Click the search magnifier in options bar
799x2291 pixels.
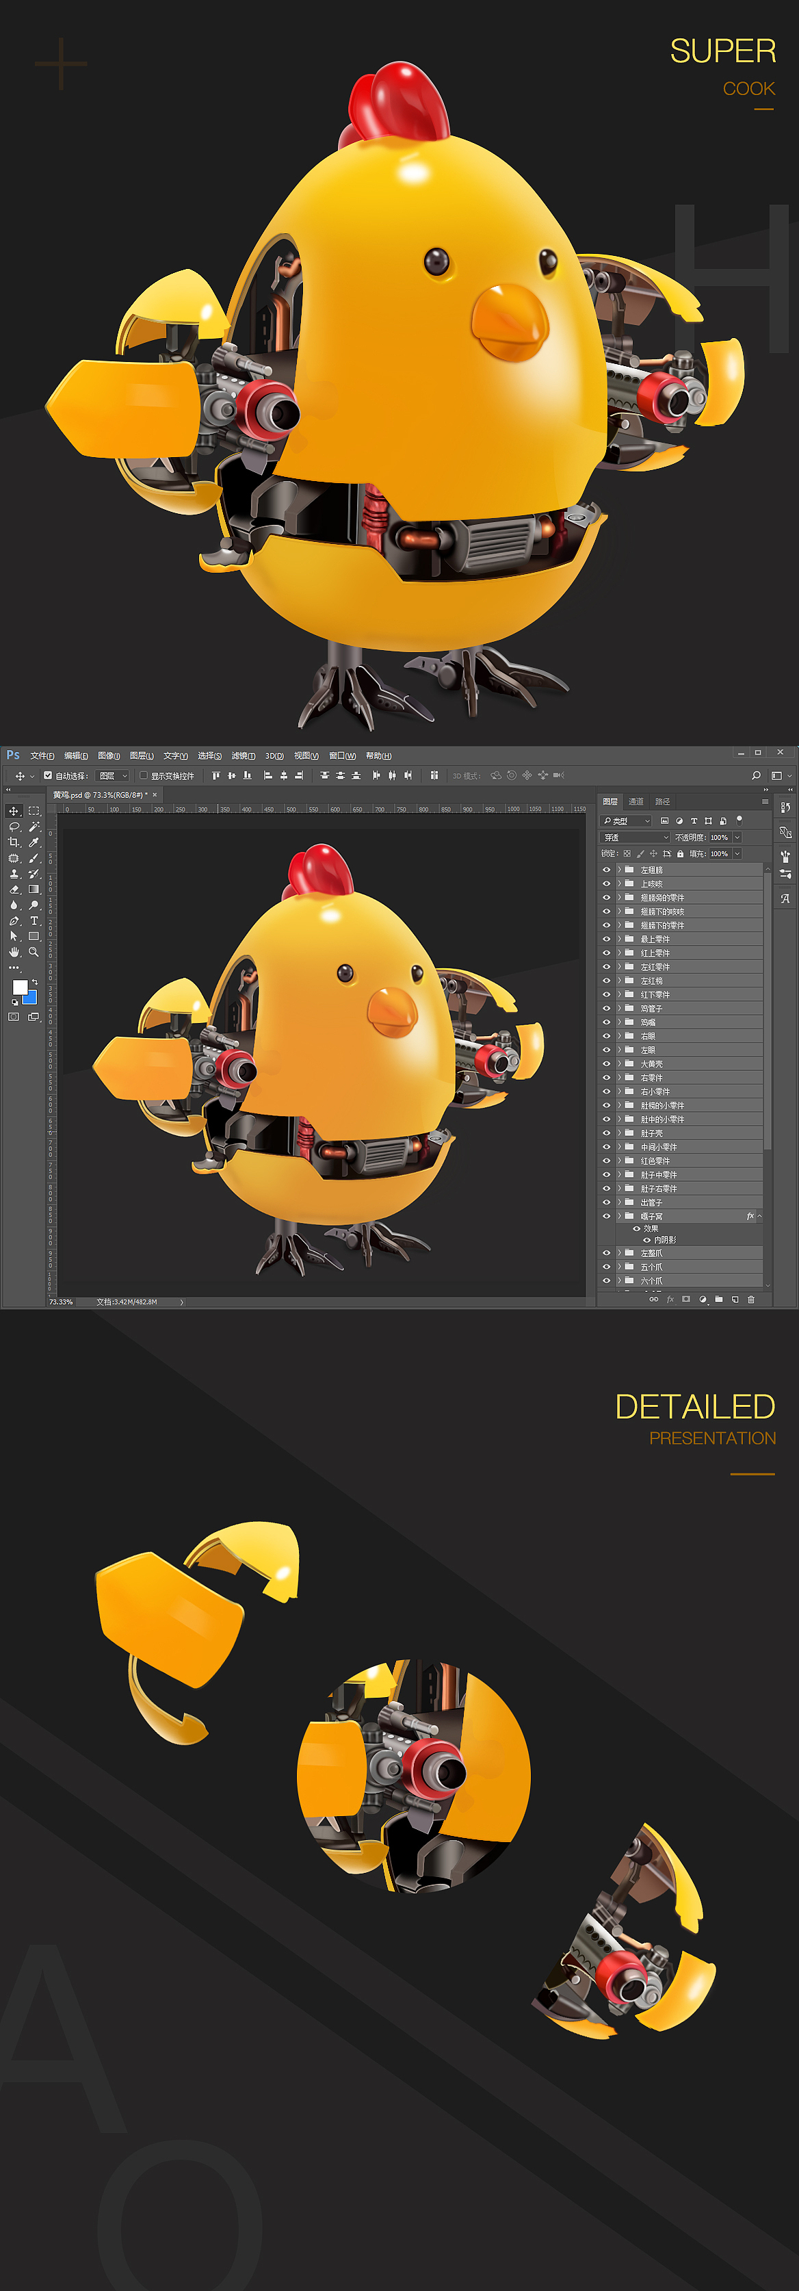coord(757,775)
